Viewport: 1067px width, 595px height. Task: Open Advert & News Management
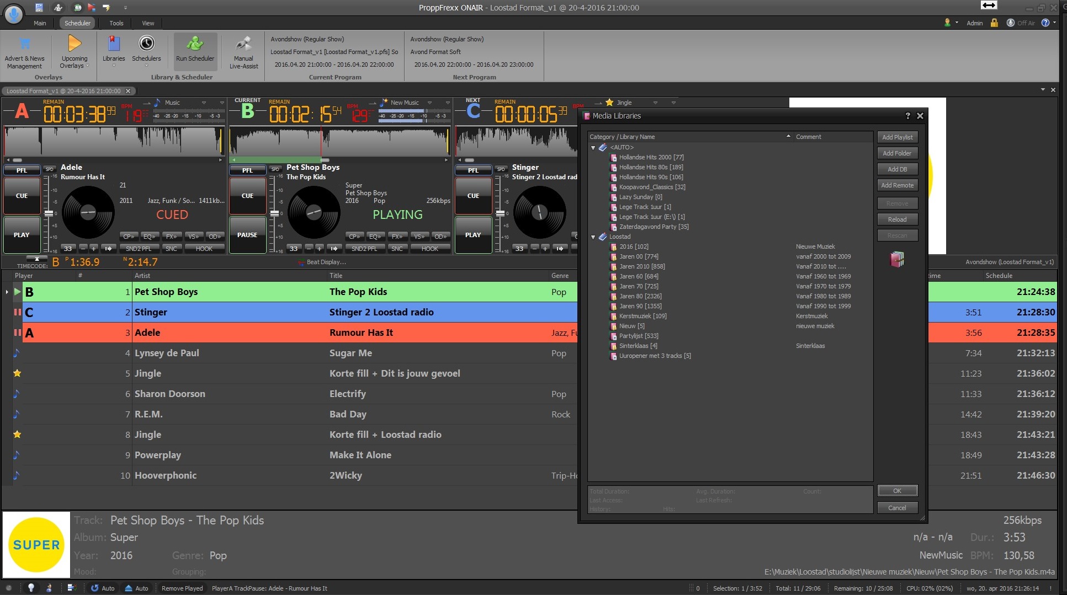click(24, 52)
